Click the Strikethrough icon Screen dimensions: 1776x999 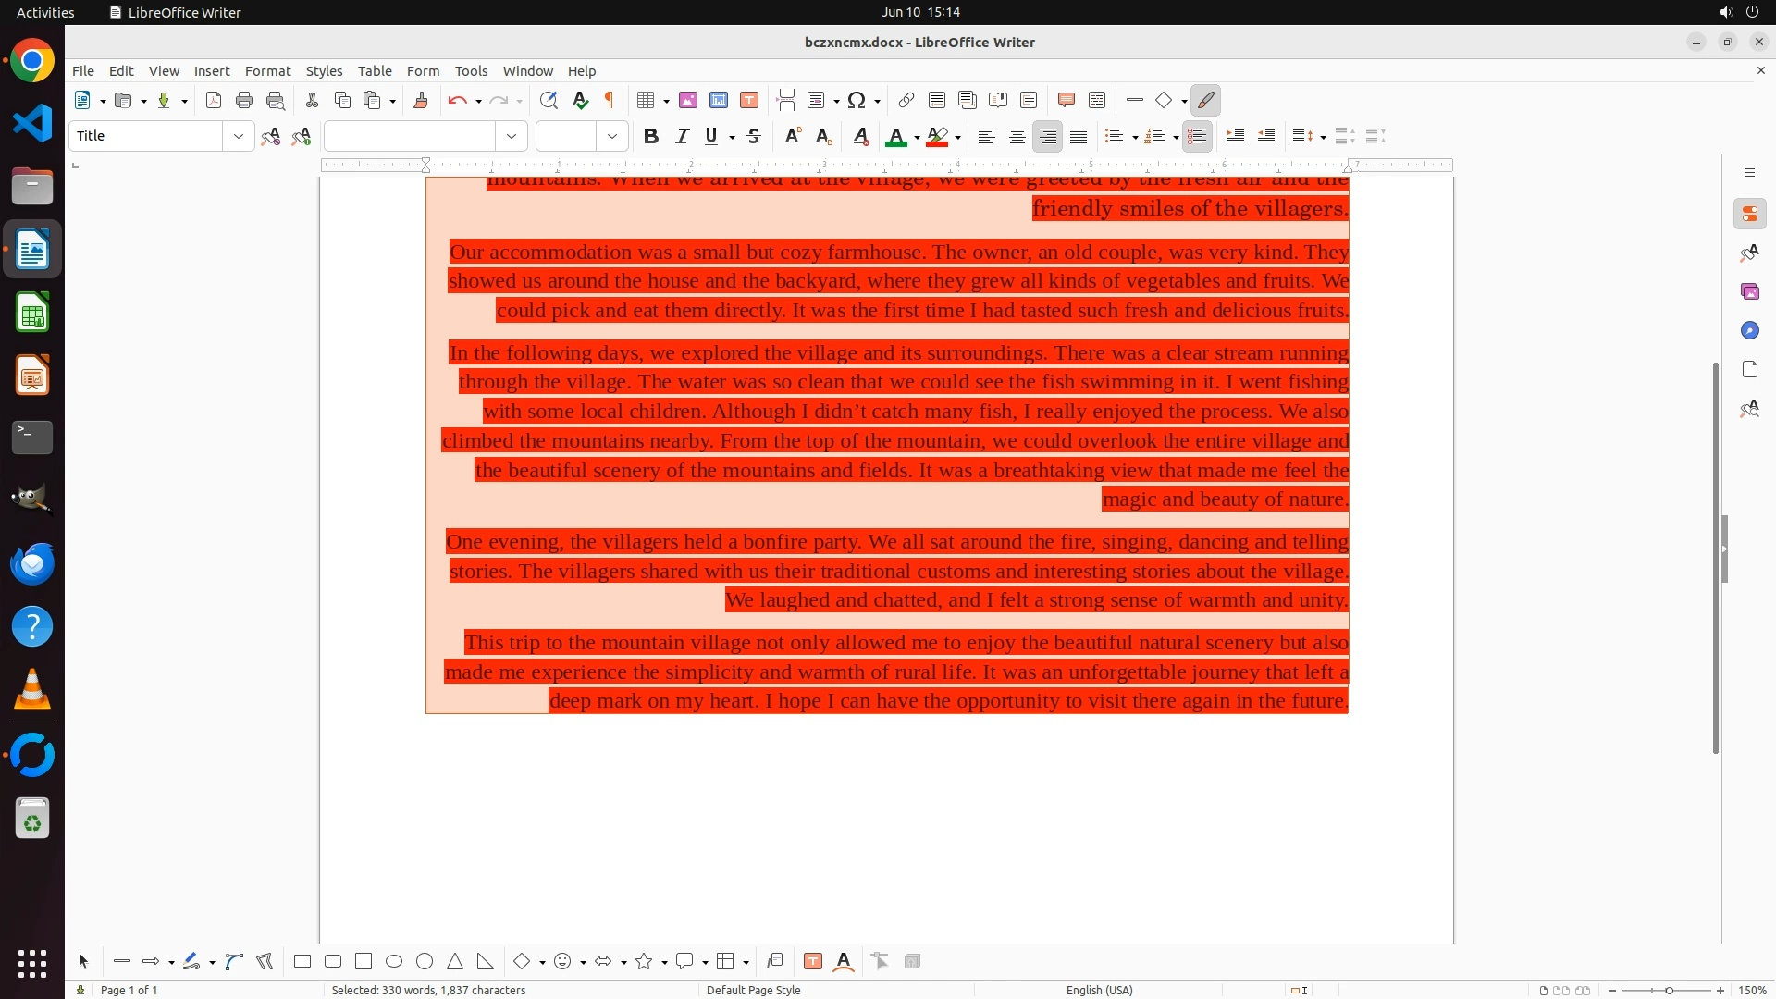click(754, 137)
